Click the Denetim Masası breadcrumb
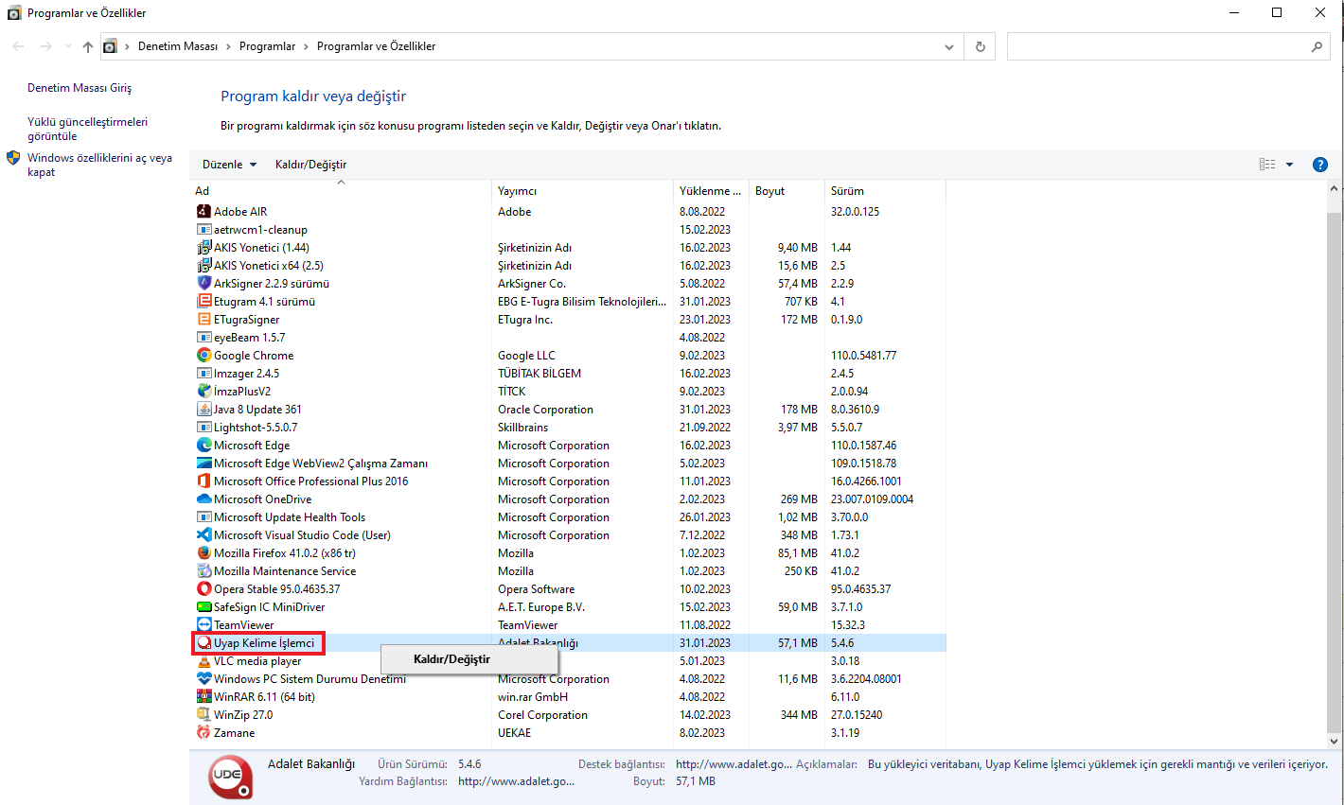Image resolution: width=1344 pixels, height=805 pixels. click(x=178, y=46)
